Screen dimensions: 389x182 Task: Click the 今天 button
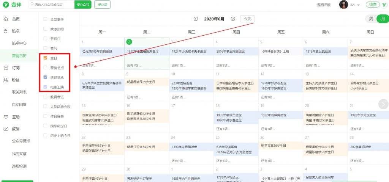[x=247, y=19]
